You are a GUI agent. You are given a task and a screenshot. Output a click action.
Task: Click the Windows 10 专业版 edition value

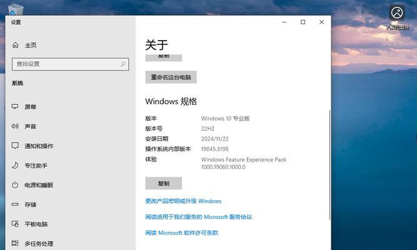226,118
